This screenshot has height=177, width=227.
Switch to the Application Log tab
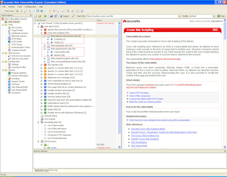[41, 170]
